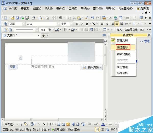Select the ellipse tool
153x133 pixels.
(x=54, y=124)
